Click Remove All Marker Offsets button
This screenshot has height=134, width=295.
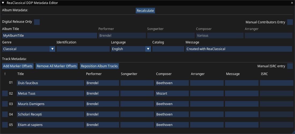click(57, 66)
